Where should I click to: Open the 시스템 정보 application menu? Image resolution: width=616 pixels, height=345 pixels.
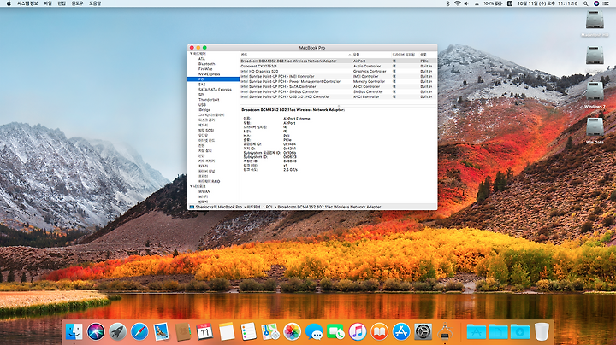click(27, 3)
